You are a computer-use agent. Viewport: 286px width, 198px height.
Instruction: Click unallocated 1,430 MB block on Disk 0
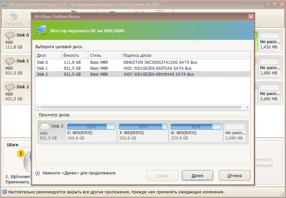point(270,41)
